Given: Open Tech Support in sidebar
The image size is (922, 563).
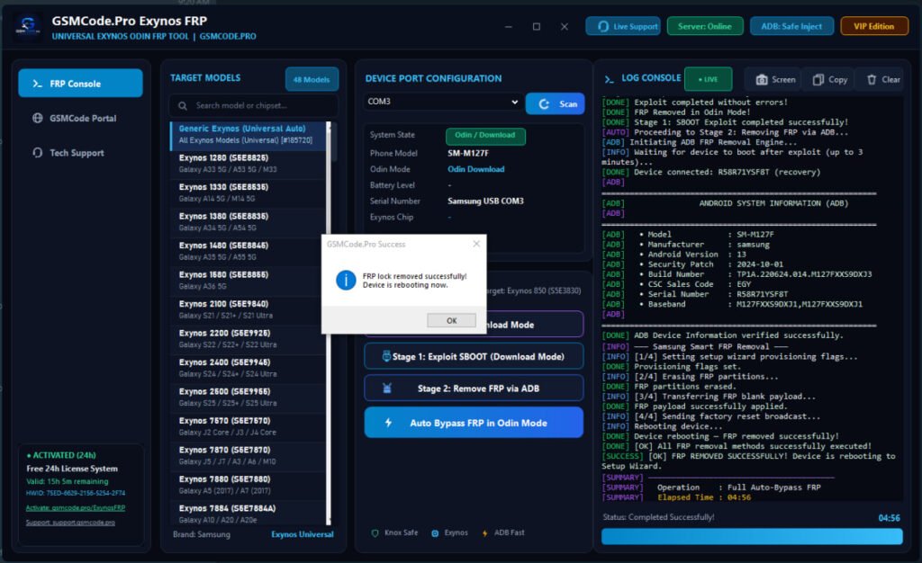Looking at the screenshot, I should [x=80, y=153].
